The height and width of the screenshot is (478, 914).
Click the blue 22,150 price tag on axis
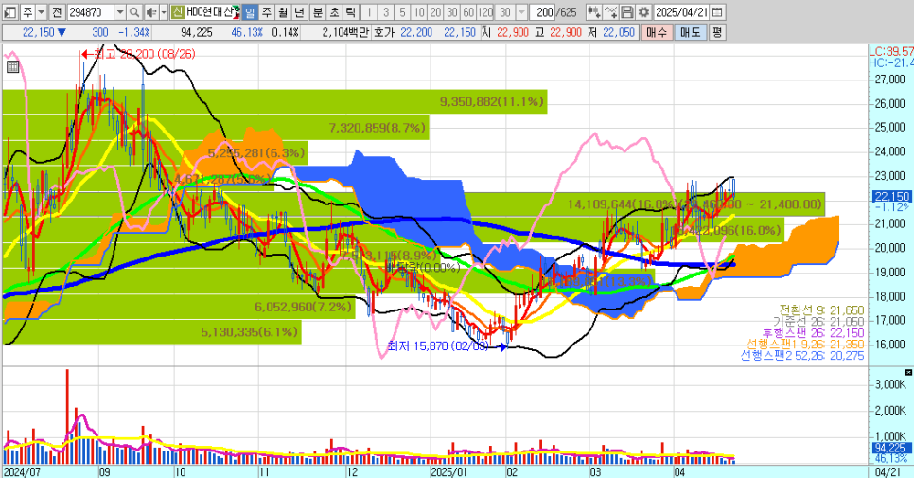(892, 197)
